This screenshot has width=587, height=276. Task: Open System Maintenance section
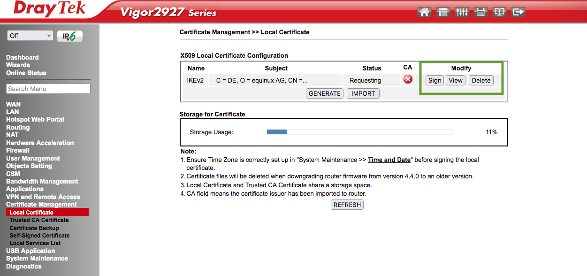click(x=37, y=258)
